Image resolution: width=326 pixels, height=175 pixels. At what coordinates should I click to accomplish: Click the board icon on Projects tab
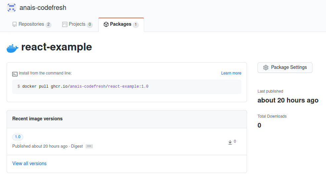point(65,24)
